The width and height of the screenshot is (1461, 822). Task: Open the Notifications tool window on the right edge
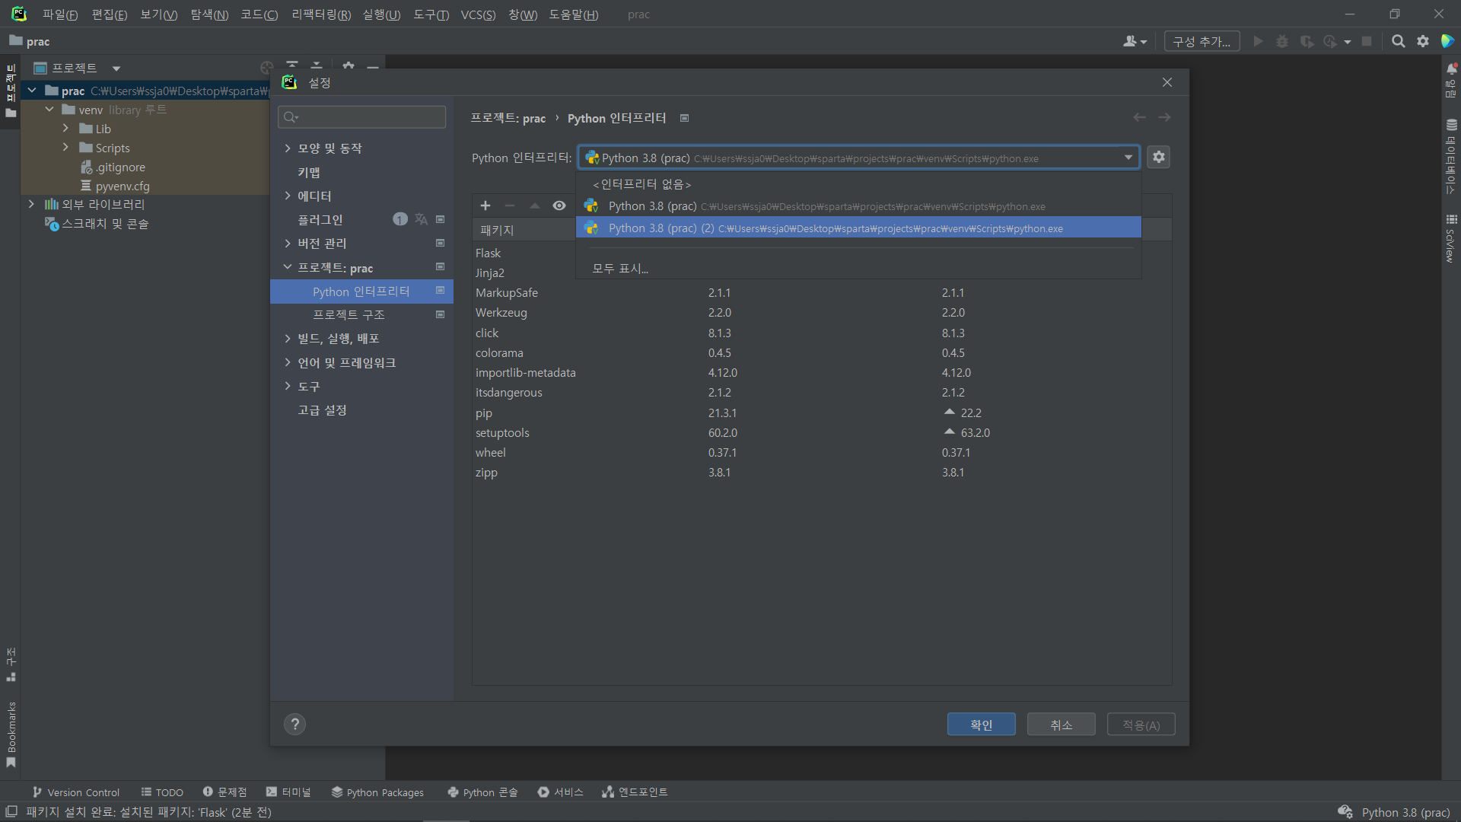pyautogui.click(x=1451, y=80)
